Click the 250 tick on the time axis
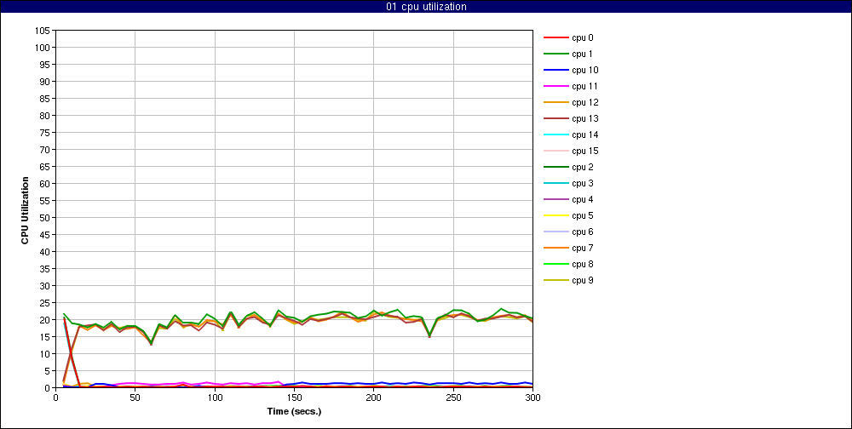This screenshot has width=852, height=429. [x=453, y=397]
